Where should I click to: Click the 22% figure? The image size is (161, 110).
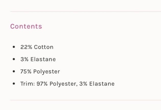(26, 47)
